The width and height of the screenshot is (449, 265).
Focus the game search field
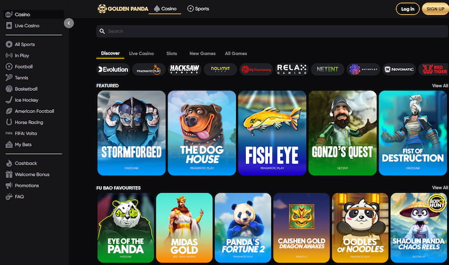[x=272, y=31]
